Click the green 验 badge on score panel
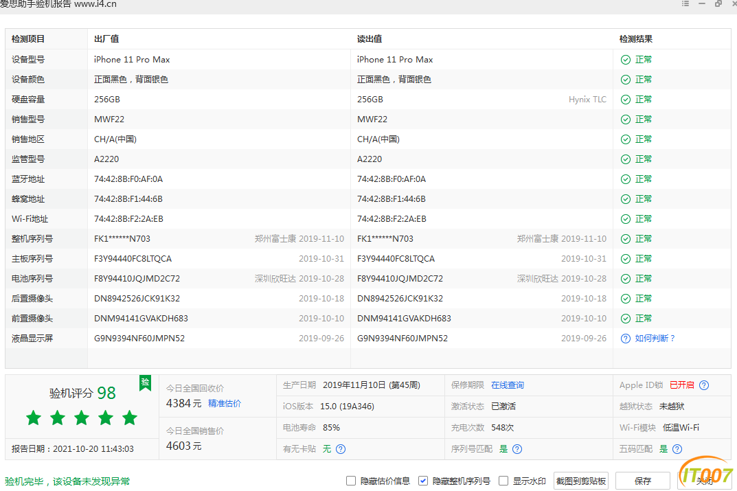This screenshot has width=737, height=491. click(145, 382)
